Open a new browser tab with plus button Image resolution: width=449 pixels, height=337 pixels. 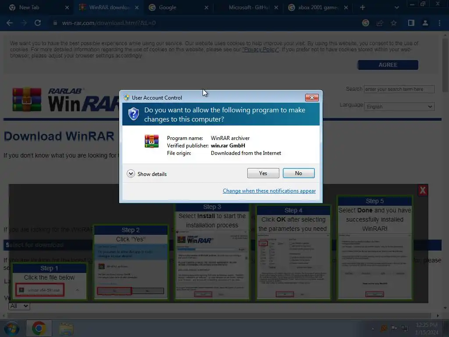[x=363, y=7]
